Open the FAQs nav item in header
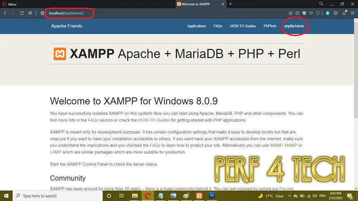 (x=218, y=26)
